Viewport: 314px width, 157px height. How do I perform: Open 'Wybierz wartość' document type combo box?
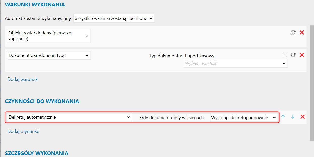click(x=236, y=63)
